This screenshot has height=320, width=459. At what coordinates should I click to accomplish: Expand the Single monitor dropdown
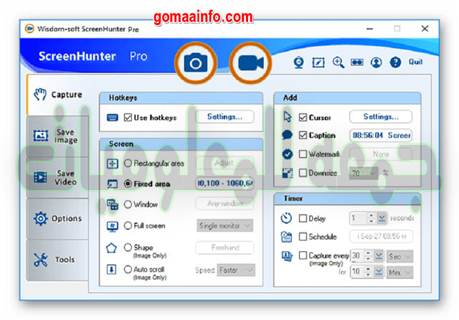coord(224,226)
